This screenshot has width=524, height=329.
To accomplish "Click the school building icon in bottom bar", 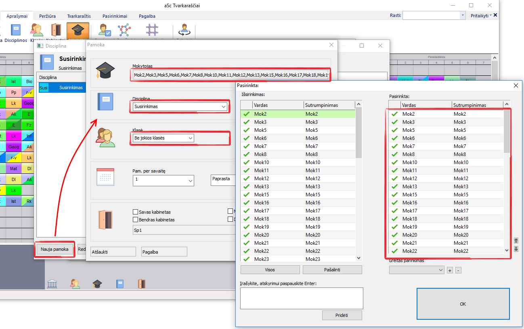I will (52, 284).
